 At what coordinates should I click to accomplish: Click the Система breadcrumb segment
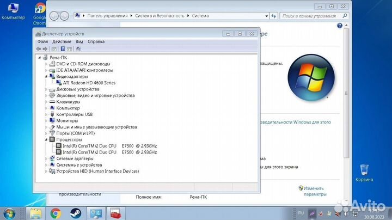point(200,16)
